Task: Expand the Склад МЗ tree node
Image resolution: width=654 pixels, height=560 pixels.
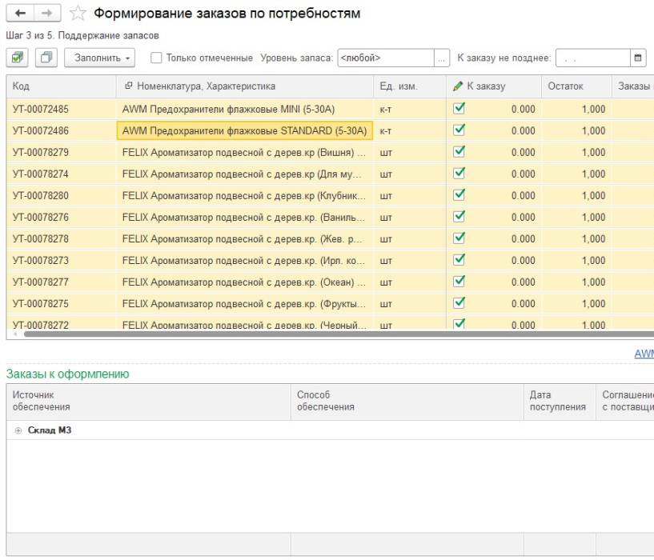Action: pos(18,430)
